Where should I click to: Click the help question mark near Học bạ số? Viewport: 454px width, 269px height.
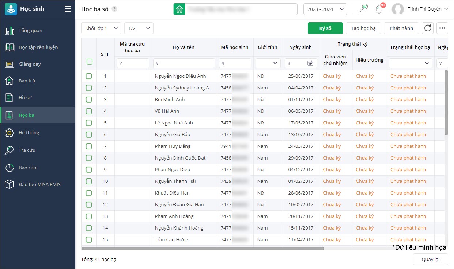[114, 9]
